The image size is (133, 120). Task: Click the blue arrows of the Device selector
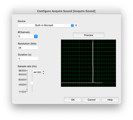[72, 25]
